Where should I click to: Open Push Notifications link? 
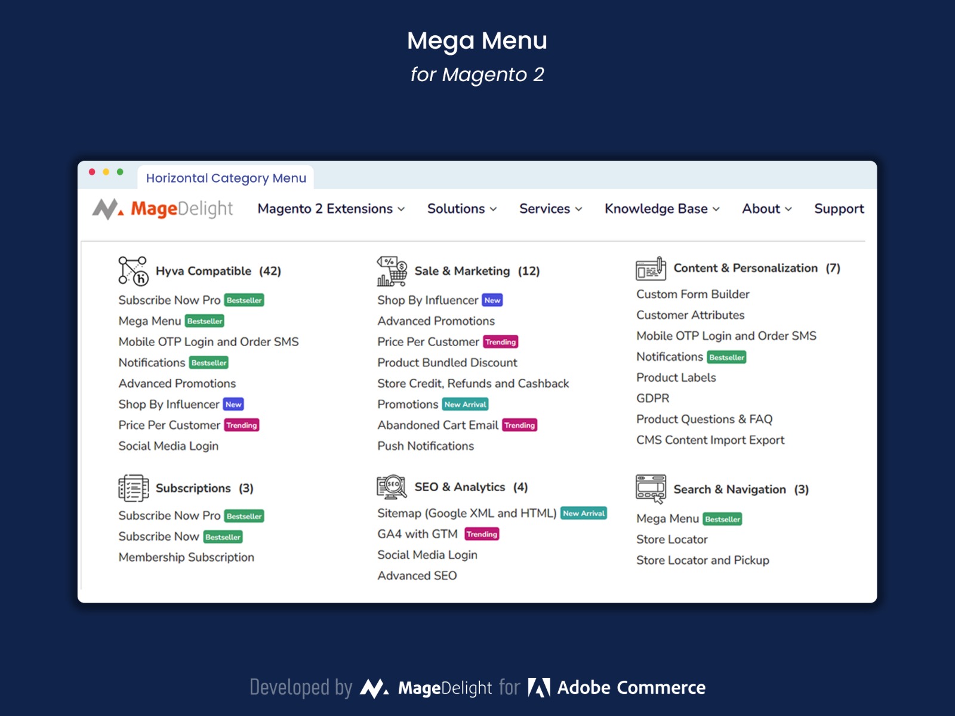coord(426,446)
